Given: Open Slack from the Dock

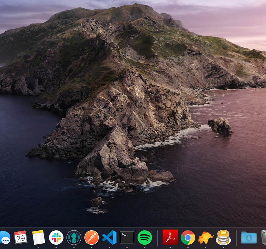Looking at the screenshot, I should click(56, 237).
